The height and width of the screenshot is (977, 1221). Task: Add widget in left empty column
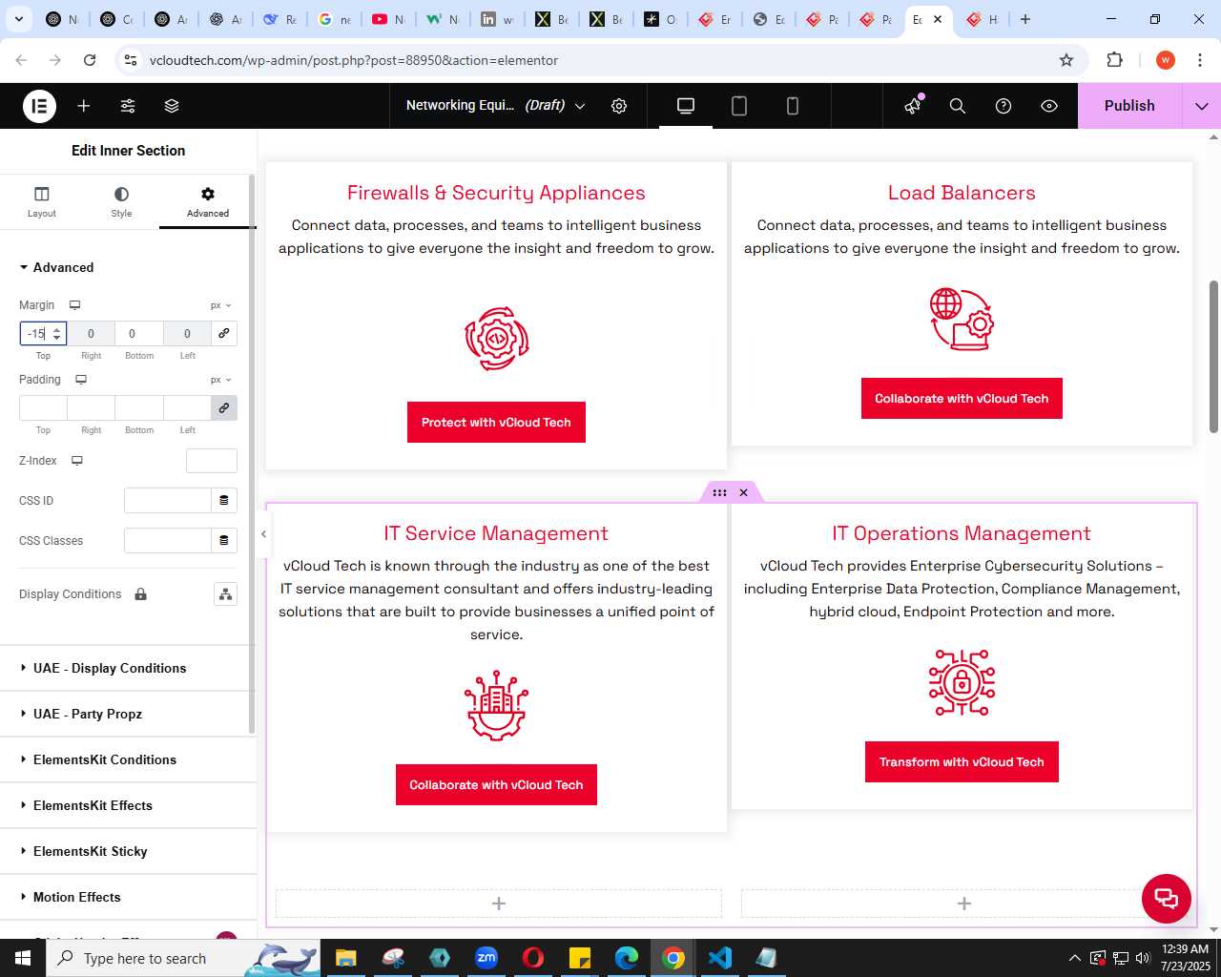coord(499,904)
